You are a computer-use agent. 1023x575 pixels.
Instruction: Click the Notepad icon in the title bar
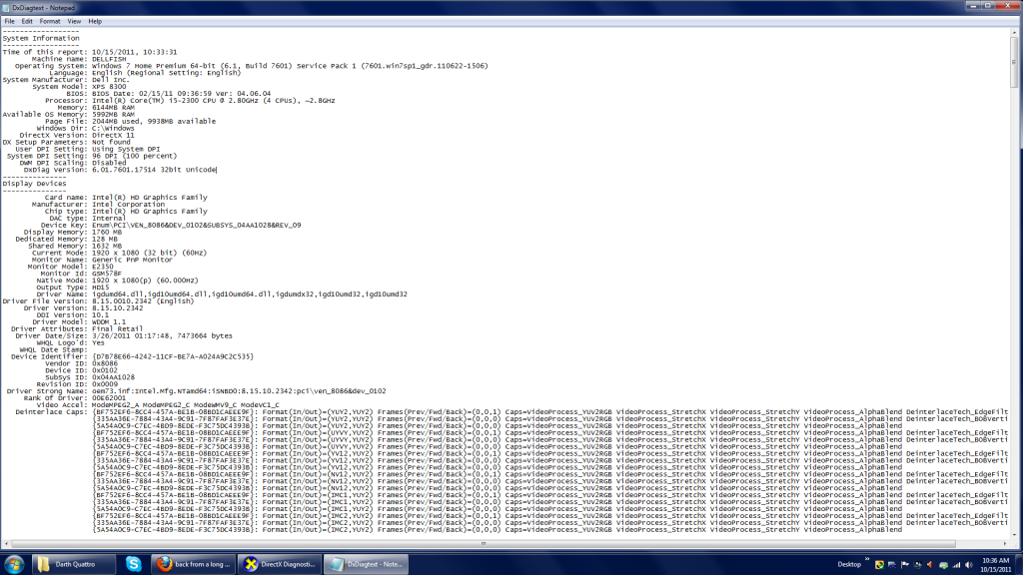tap(6, 8)
